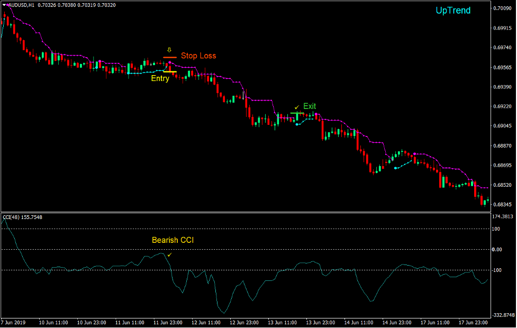Viewport: 517px width, 328px height.
Task: Click price level 0.68870 on the axis
Action: pos(502,145)
